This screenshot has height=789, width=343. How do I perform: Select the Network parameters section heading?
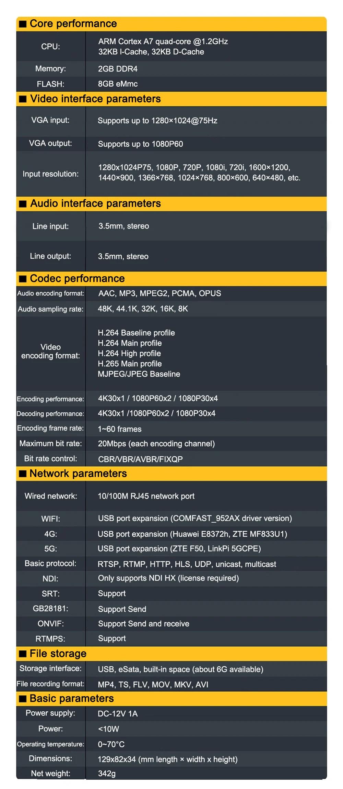point(78,474)
